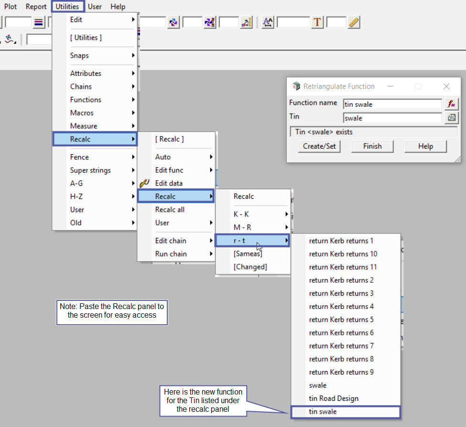Click the function picker icon beside Function name

click(x=451, y=104)
